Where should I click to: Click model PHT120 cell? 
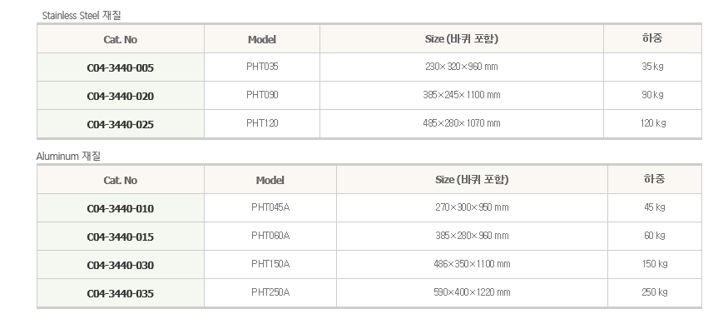[x=262, y=123]
